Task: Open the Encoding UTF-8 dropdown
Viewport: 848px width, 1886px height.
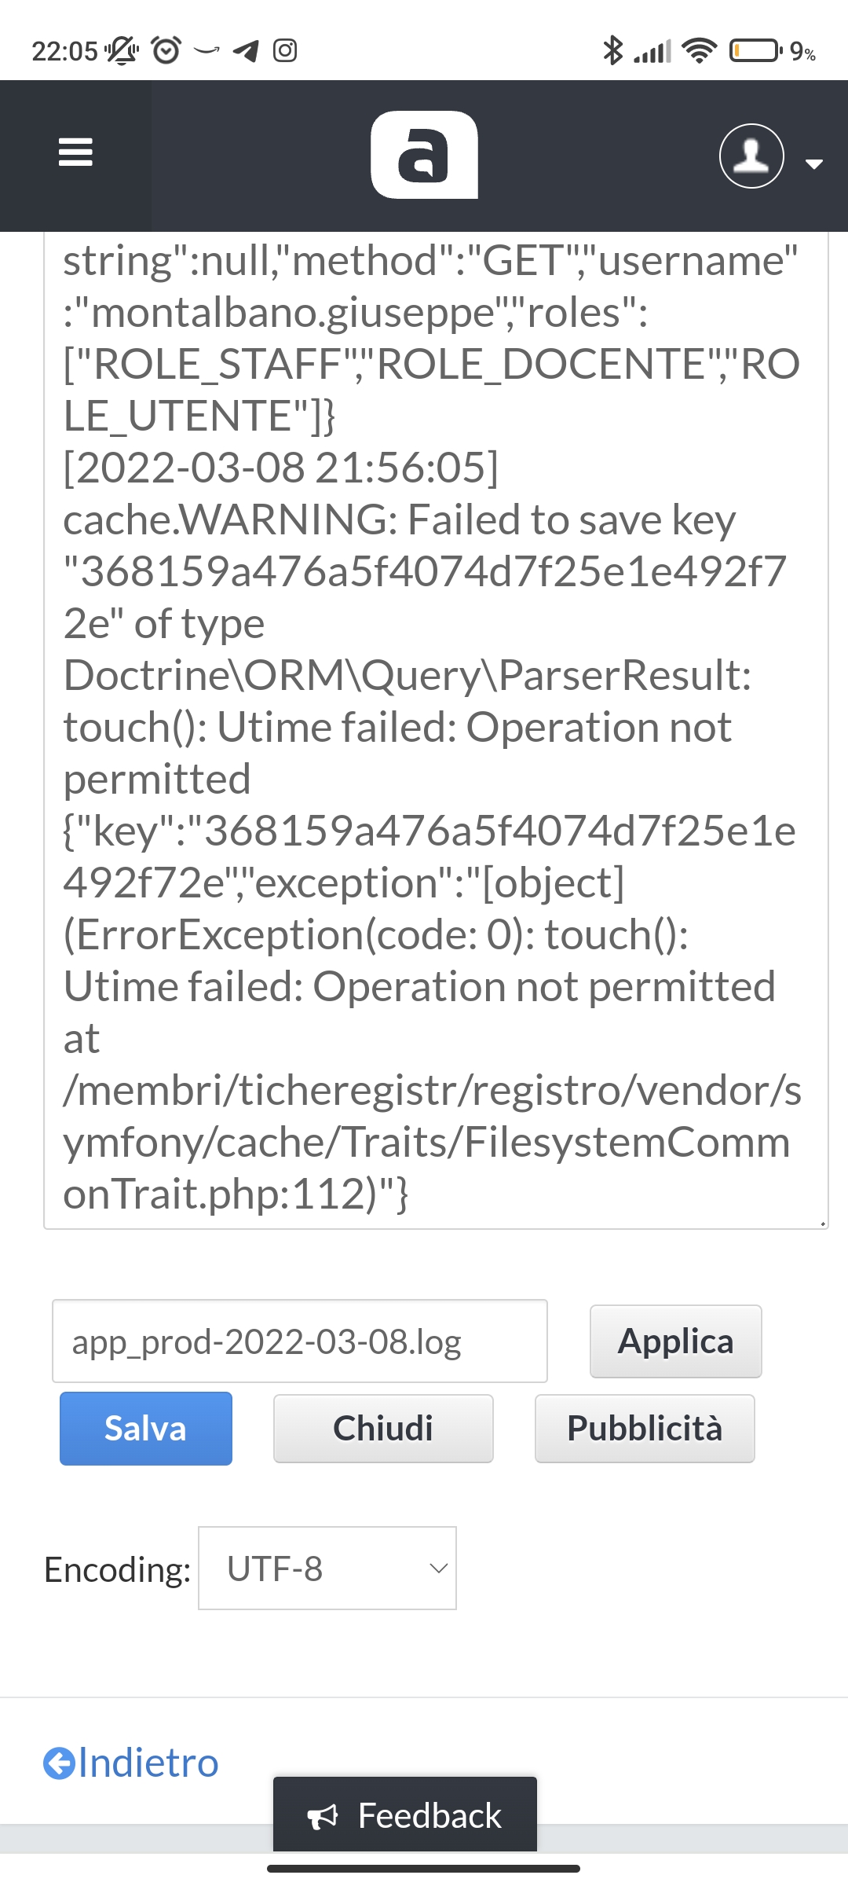Action: click(x=327, y=1569)
